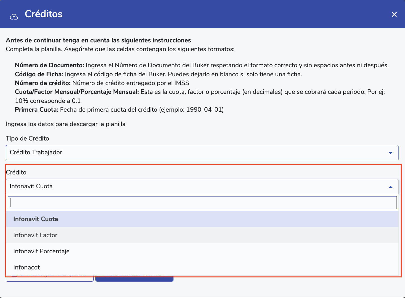Screen dimensions: 405x298
Task: Open the Crédito Trabajador combo box
Action: (x=198, y=153)
